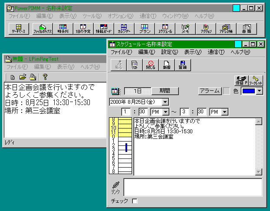Image resolution: width=270 pixels, height=211 pixels.
Task: Click the blue 色 color swatch
Action: pyautogui.click(x=248, y=91)
